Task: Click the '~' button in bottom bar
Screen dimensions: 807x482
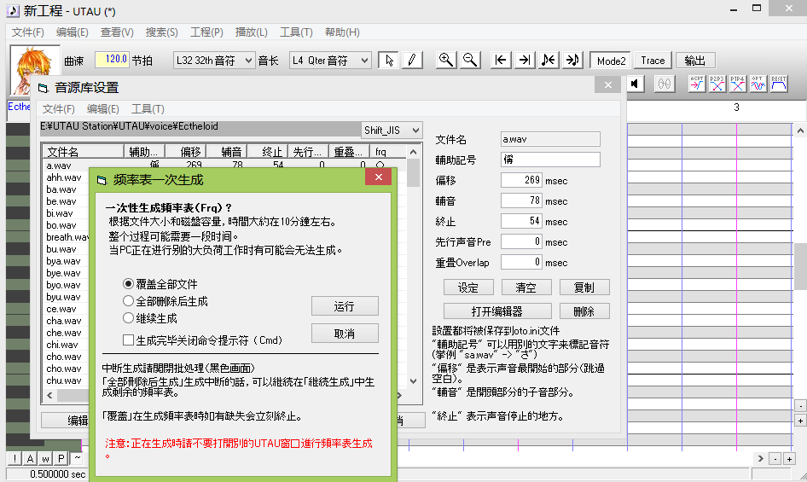Action: pyautogui.click(x=77, y=458)
